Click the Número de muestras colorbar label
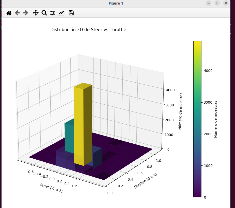Image resolution: width=235 pixels, height=208 pixels. [x=216, y=119]
